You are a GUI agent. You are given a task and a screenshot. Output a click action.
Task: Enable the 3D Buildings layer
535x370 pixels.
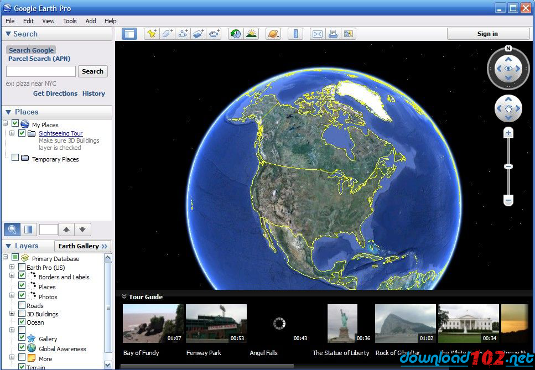tap(22, 314)
